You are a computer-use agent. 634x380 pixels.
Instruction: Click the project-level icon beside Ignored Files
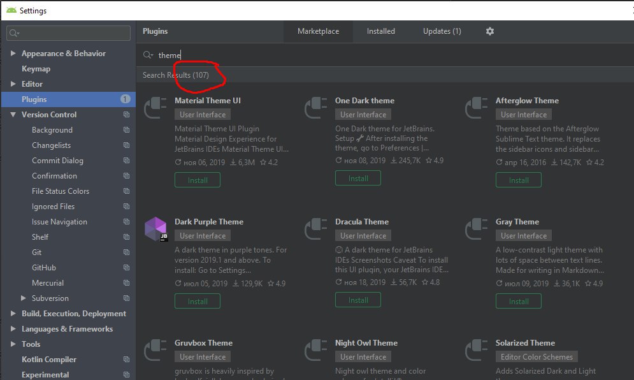(x=127, y=207)
